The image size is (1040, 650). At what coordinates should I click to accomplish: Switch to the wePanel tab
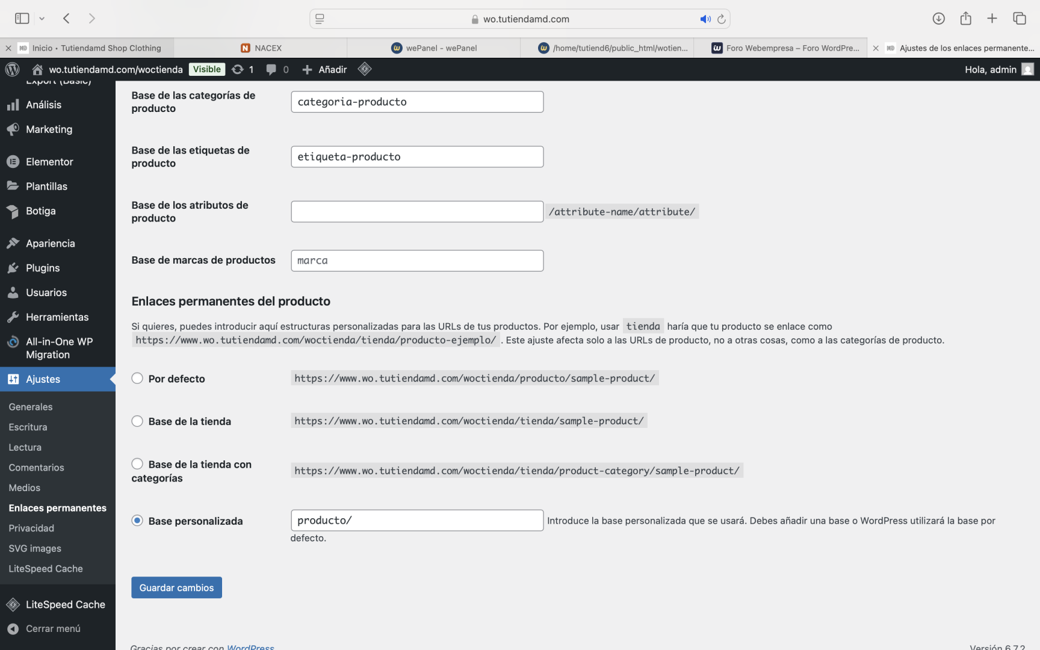click(434, 48)
